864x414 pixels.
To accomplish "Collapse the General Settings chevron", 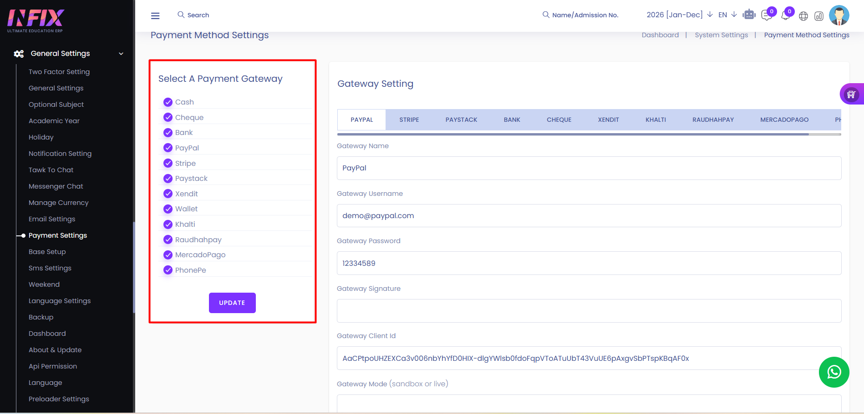I will pos(121,54).
